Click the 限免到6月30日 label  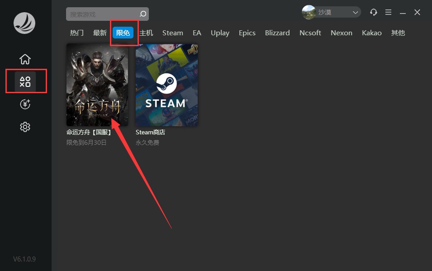click(86, 143)
